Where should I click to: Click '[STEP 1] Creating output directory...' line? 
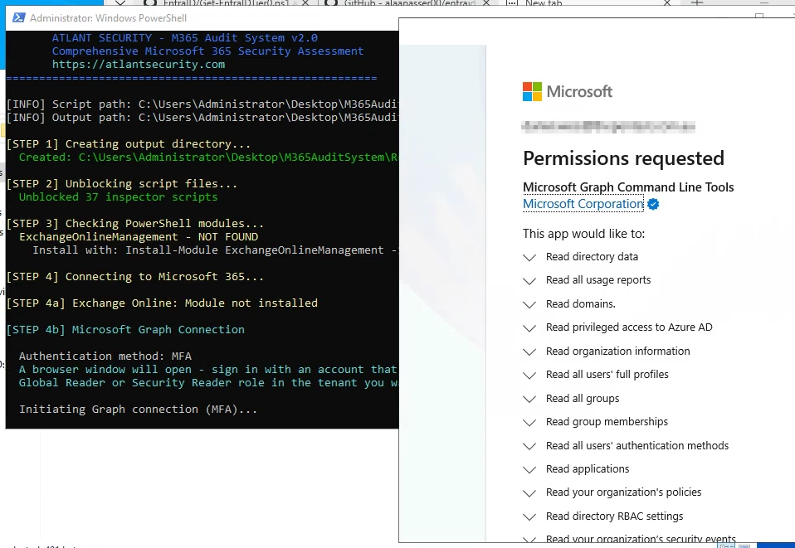(129, 143)
